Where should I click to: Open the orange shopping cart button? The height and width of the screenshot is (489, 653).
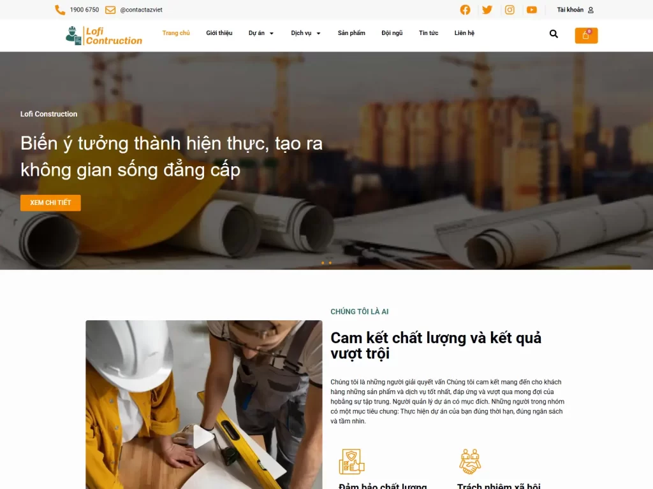coord(587,36)
